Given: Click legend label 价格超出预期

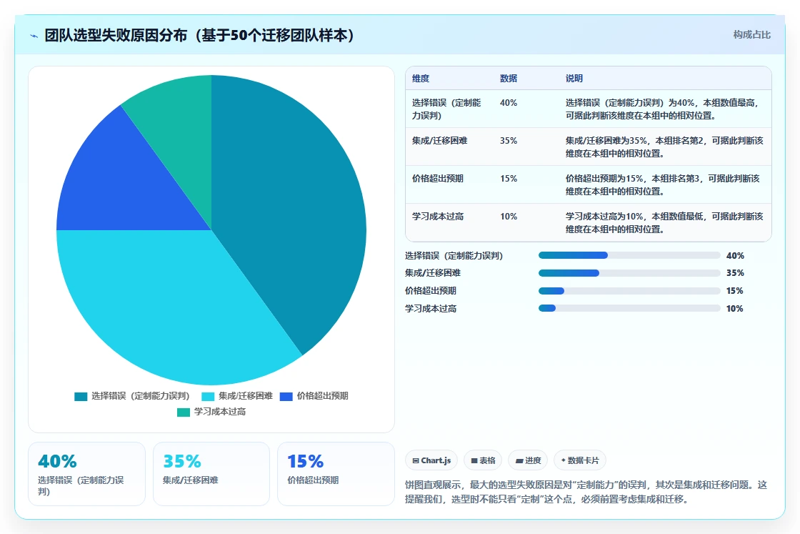Looking at the screenshot, I should [322, 396].
